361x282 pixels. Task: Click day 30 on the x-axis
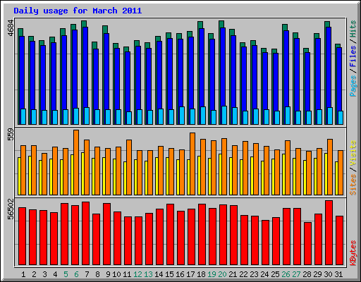pyautogui.click(x=328, y=274)
